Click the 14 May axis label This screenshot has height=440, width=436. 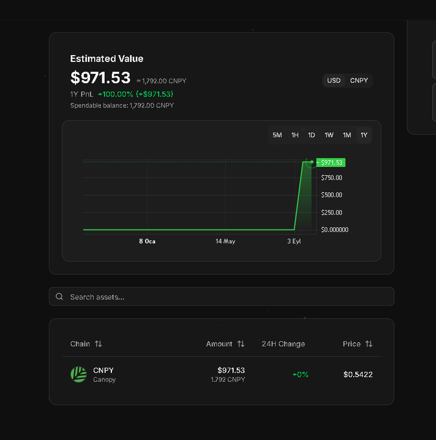pyautogui.click(x=225, y=241)
